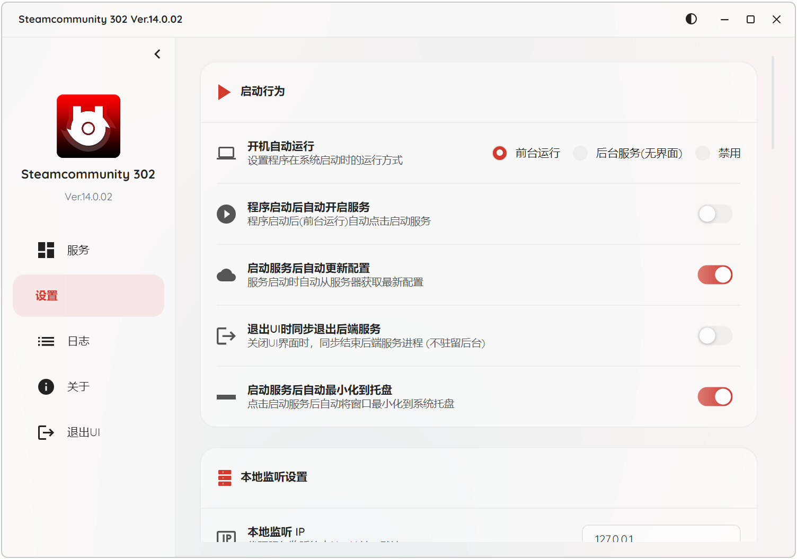Image resolution: width=797 pixels, height=559 pixels.
Task: Click the 服务 dashboard grid icon
Action: (x=46, y=250)
